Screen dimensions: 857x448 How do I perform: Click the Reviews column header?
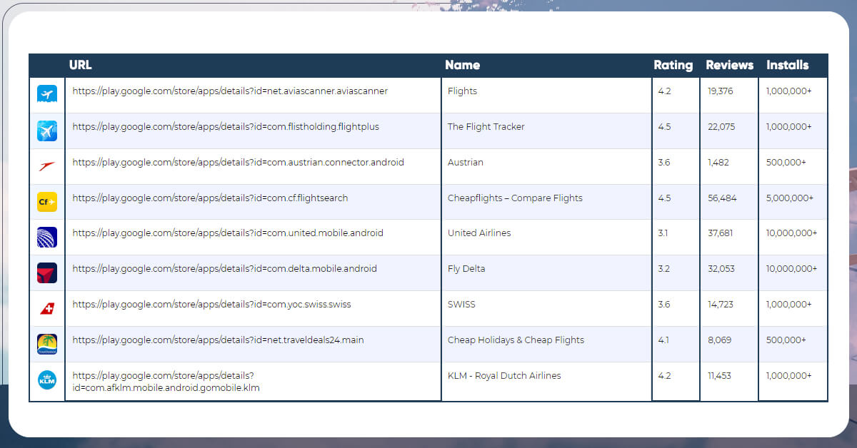pos(729,65)
